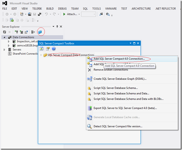This screenshot has width=182, height=150.
Task: Click the Redo toolbar icon
Action: tap(54, 14)
